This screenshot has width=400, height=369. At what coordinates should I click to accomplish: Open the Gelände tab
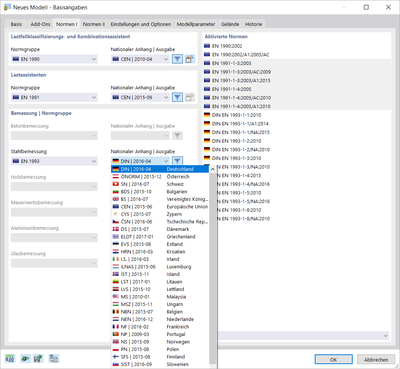(230, 24)
